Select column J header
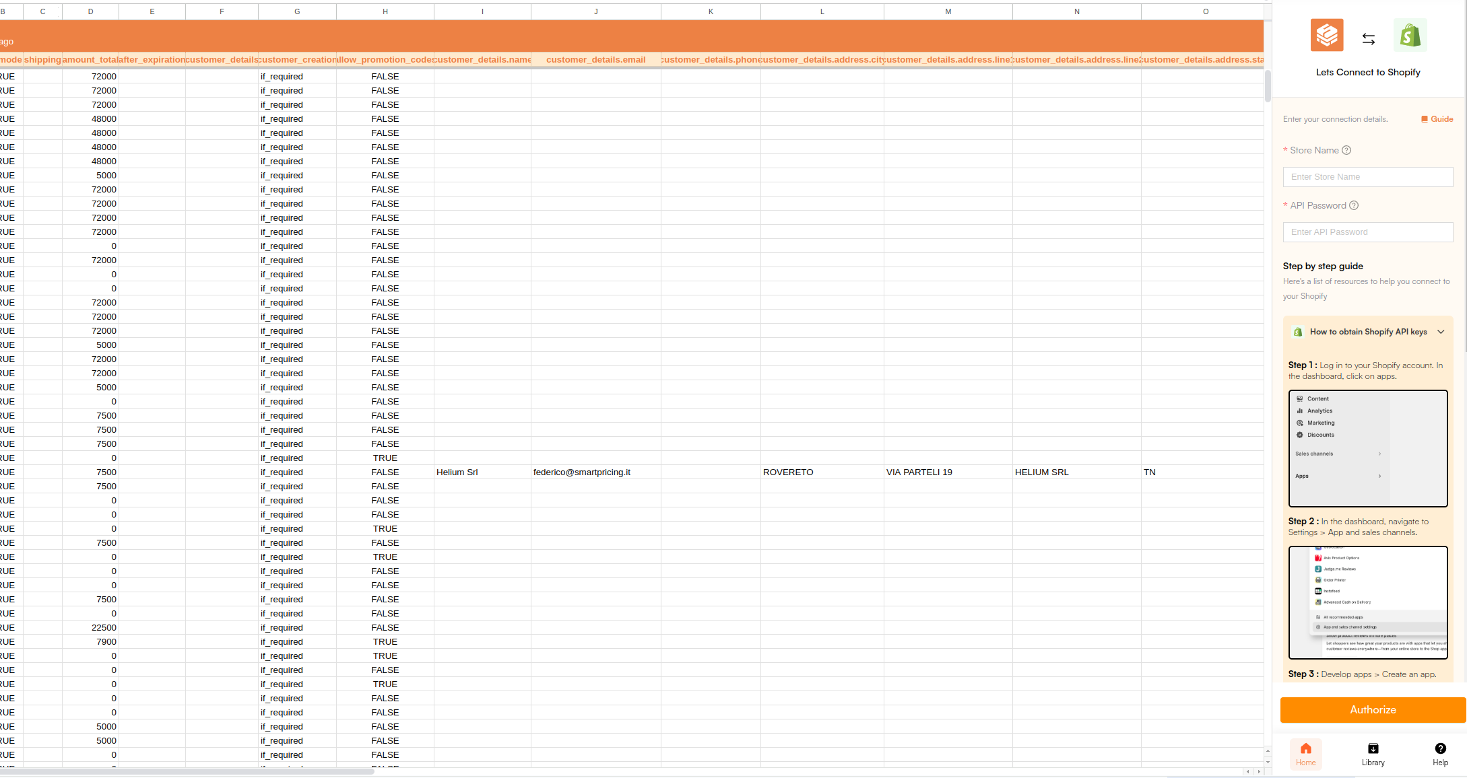The image size is (1467, 778). point(595,11)
